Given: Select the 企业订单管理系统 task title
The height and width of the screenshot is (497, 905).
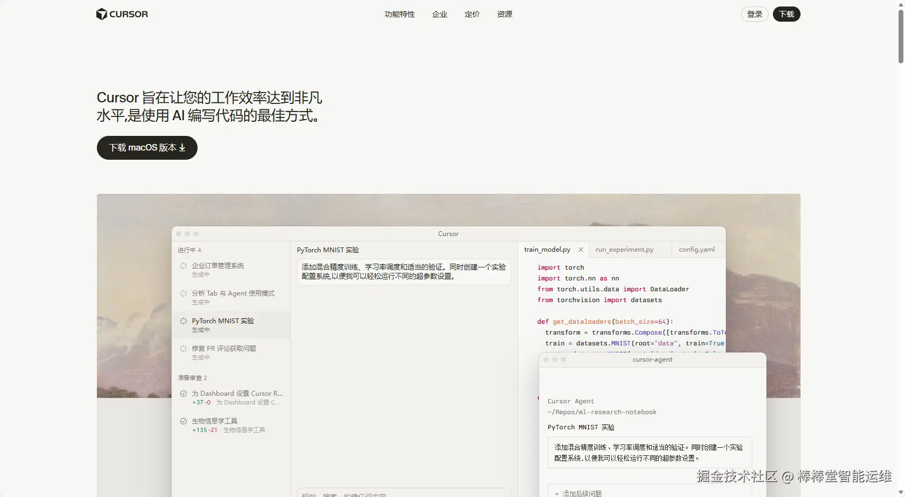Looking at the screenshot, I should (218, 266).
